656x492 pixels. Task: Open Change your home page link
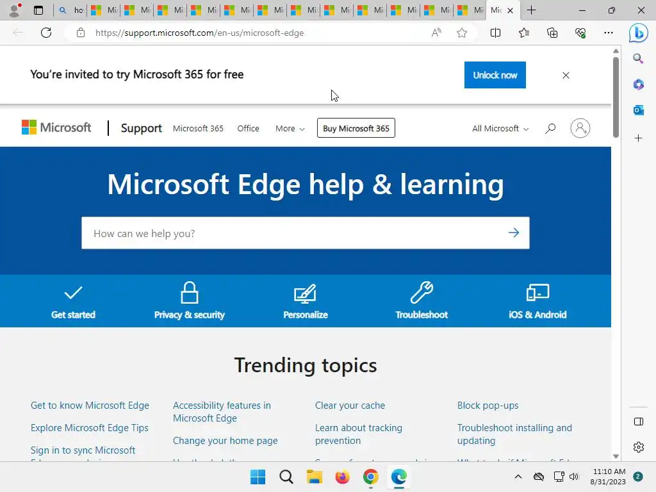[x=225, y=441]
